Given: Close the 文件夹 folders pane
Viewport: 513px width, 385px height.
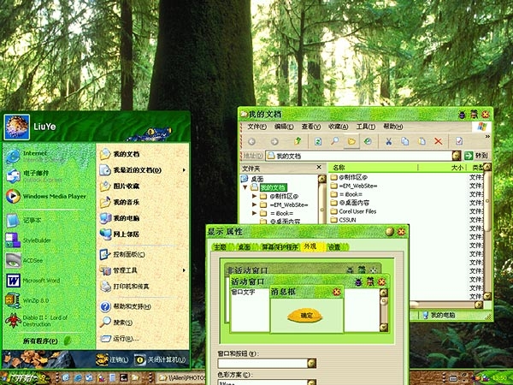Looking at the screenshot, I should click(x=319, y=168).
